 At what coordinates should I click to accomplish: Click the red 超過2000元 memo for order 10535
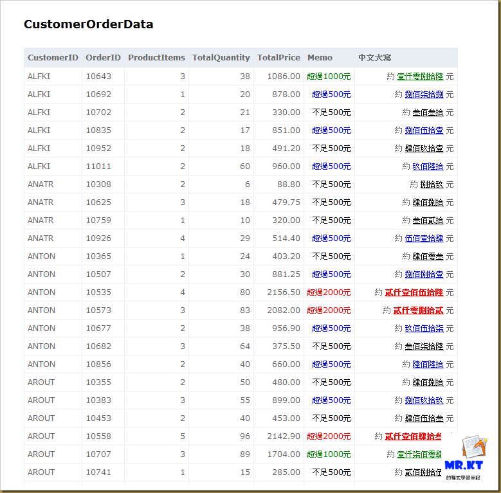pyautogui.click(x=329, y=292)
